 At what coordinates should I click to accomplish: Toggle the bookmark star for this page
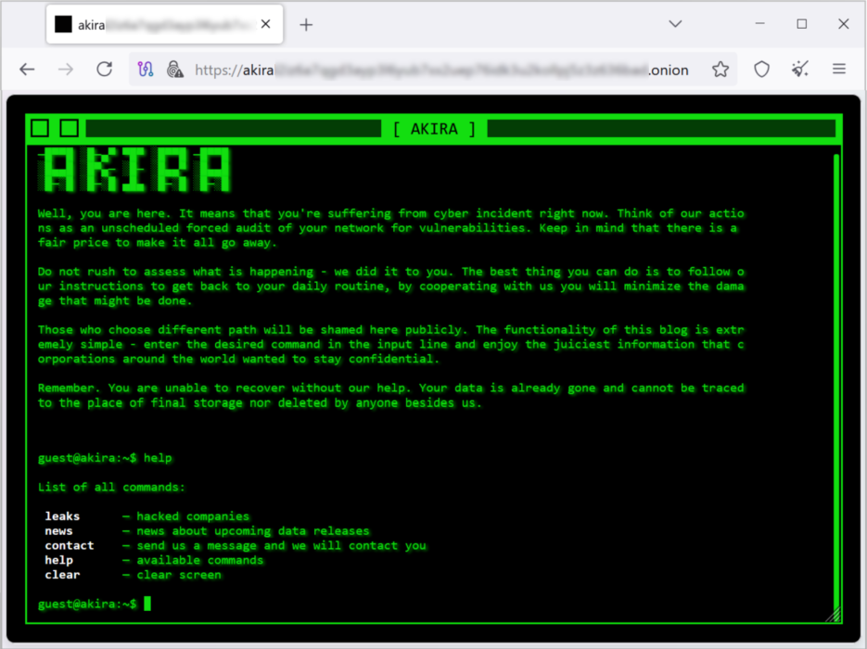point(720,69)
